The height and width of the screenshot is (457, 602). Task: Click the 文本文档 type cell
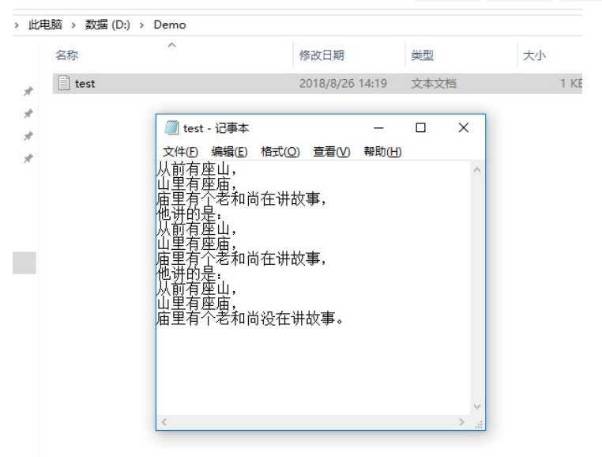[434, 83]
